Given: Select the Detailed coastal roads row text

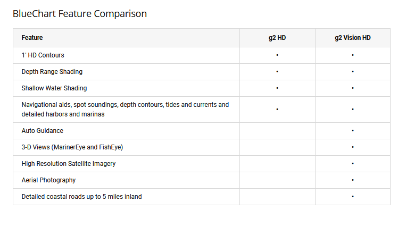Looking at the screenshot, I should pos(82,197).
